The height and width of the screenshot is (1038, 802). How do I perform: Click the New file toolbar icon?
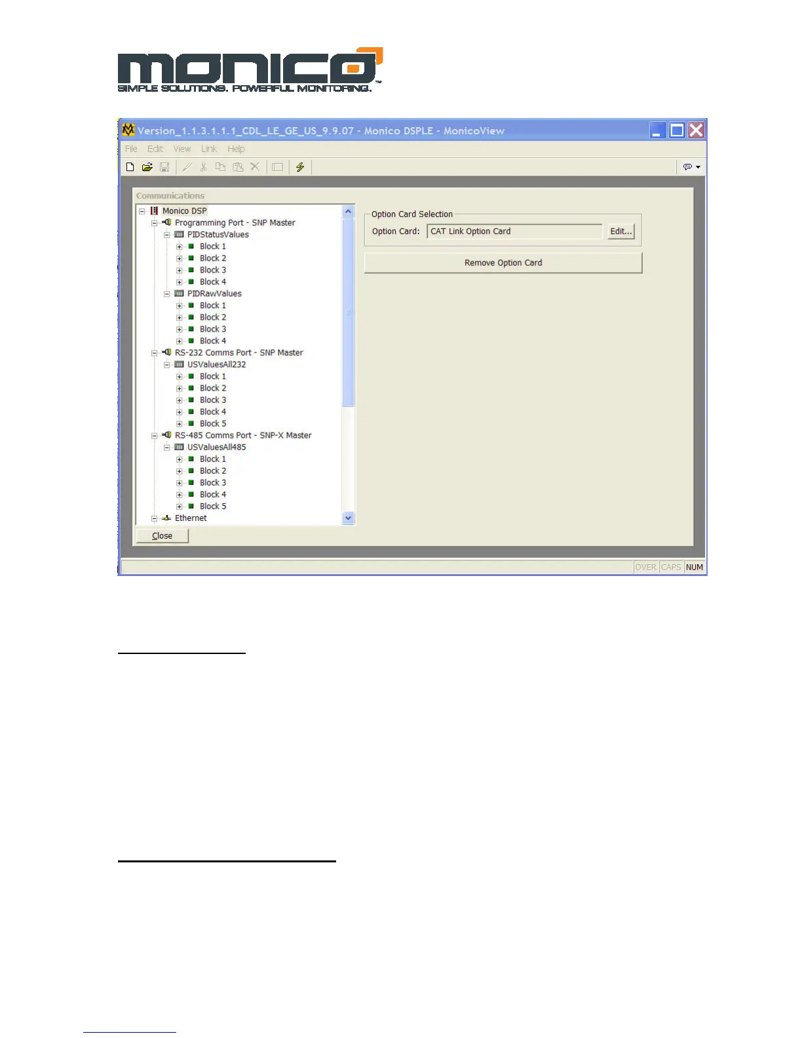pos(130,167)
